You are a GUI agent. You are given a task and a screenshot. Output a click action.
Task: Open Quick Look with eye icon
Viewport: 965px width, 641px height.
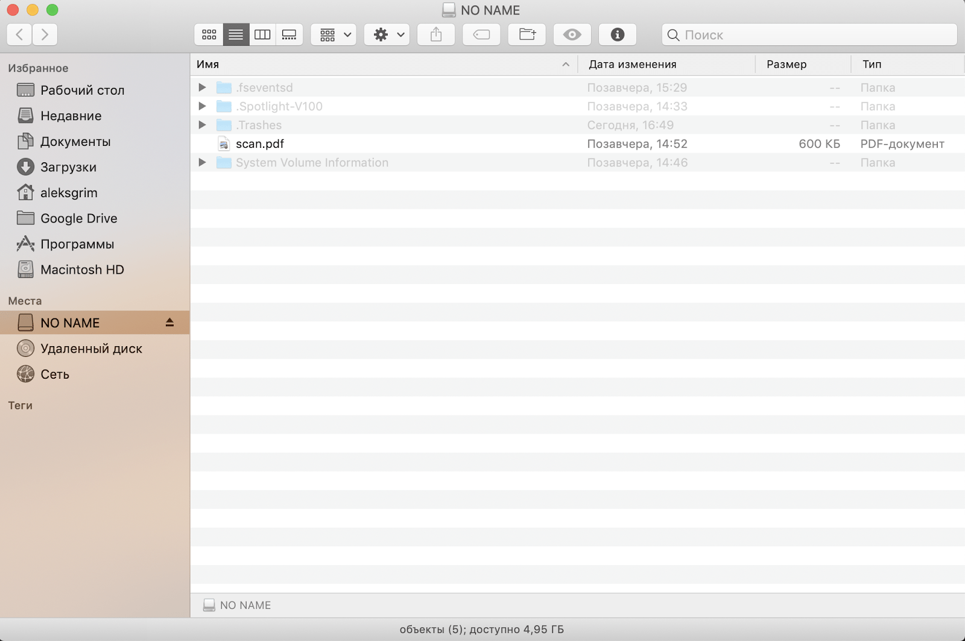tap(572, 35)
